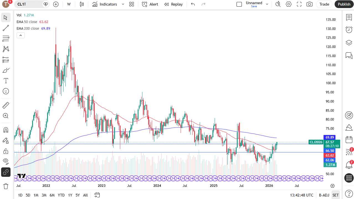Open the forecasting and measurement tools
The height and width of the screenshot is (199, 354).
point(6,60)
